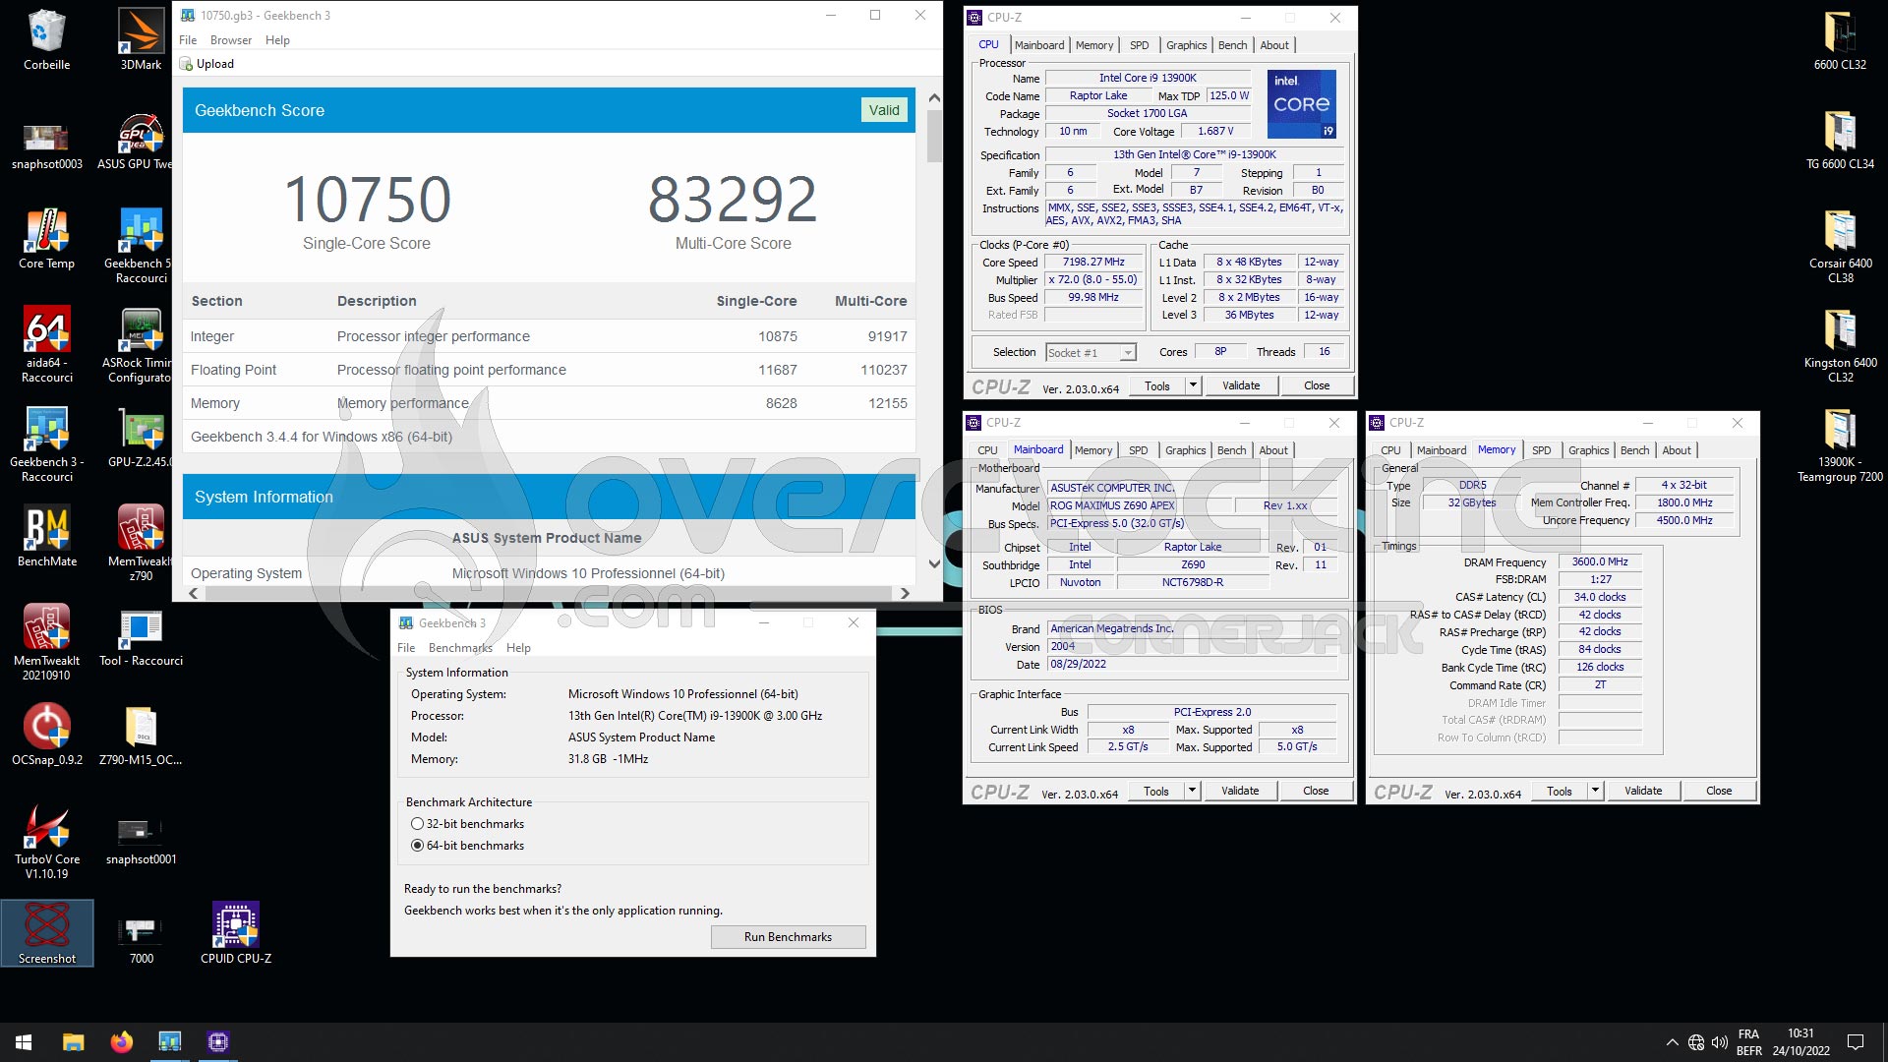Screen dimensions: 1888x1062
Task: Click Close in the CPU-Z Mainboard window
Action: (x=1316, y=791)
